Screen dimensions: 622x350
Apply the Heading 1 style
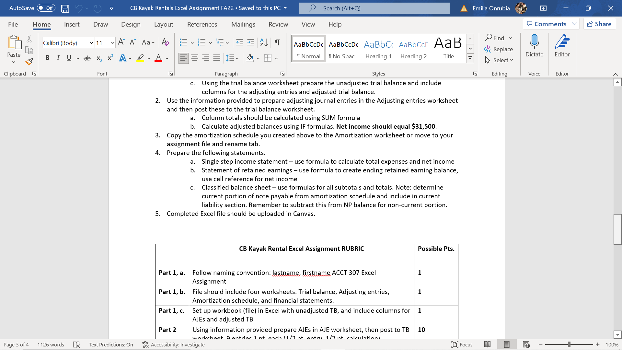(x=379, y=49)
